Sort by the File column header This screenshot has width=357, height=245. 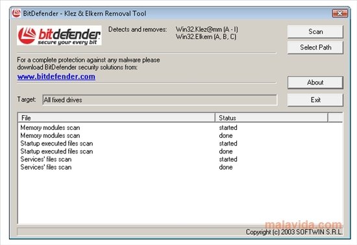(x=117, y=118)
